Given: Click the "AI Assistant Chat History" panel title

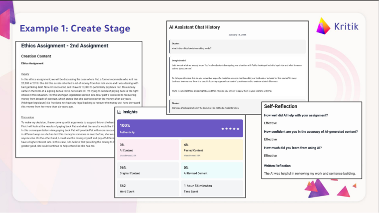Looking at the screenshot, I should coord(195,27).
